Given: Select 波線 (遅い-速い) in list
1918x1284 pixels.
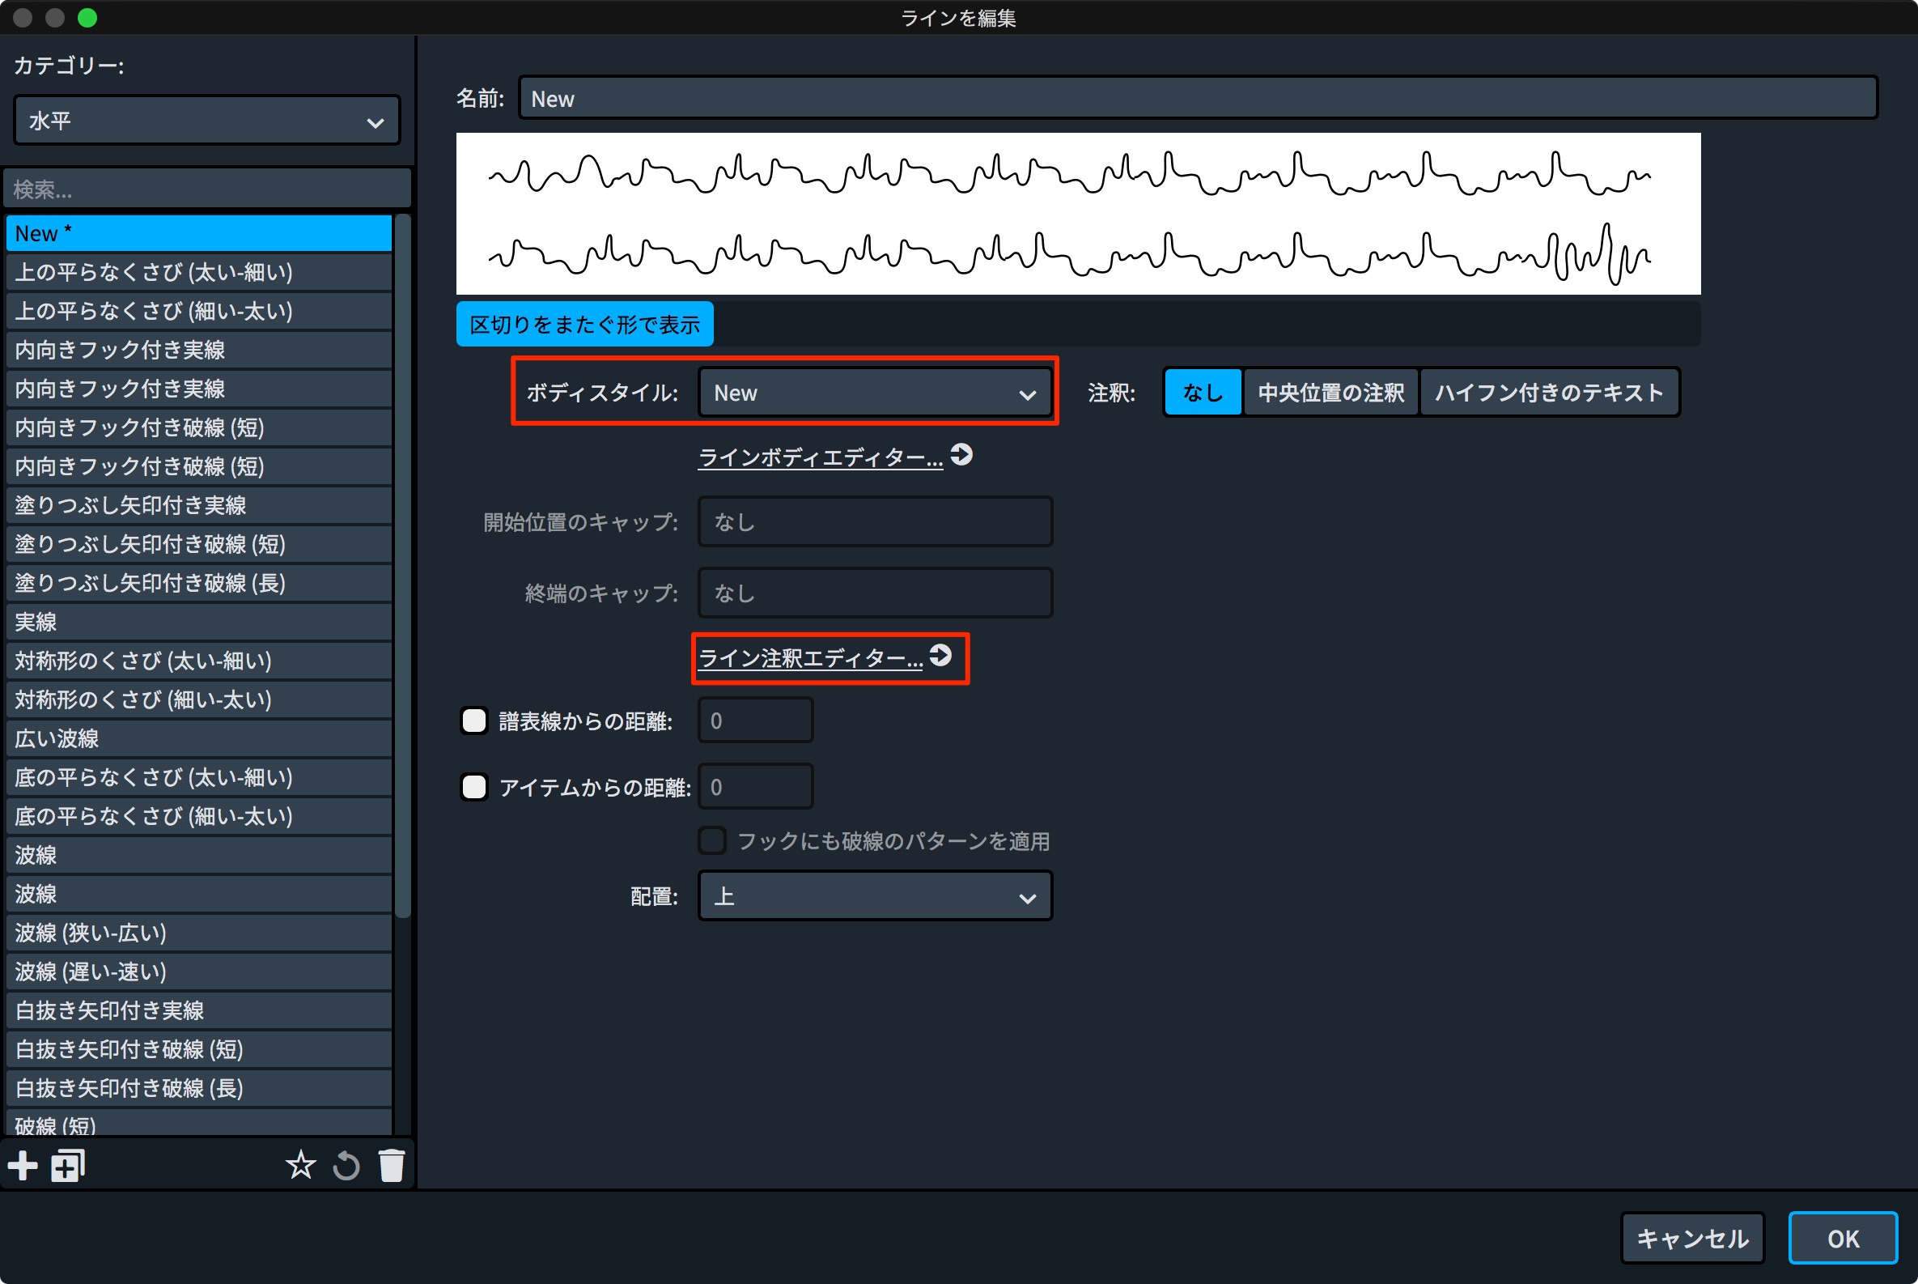Looking at the screenshot, I should pos(199,972).
